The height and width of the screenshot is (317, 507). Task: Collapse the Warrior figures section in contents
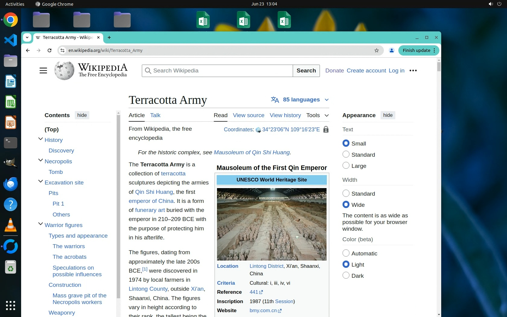click(40, 224)
